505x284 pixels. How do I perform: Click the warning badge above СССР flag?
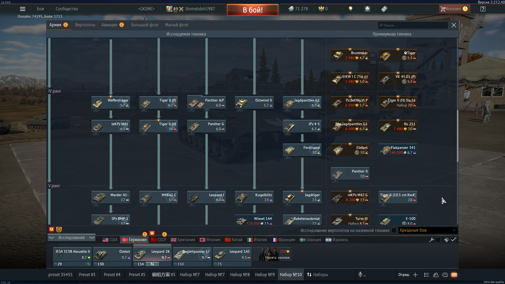click(x=152, y=234)
